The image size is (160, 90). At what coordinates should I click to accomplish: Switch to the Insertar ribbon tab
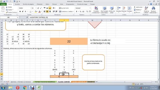[17, 4]
